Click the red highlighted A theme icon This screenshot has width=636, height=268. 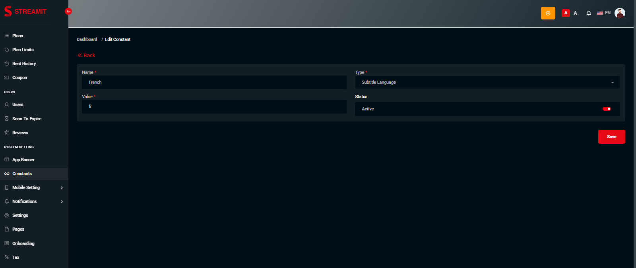pyautogui.click(x=566, y=13)
